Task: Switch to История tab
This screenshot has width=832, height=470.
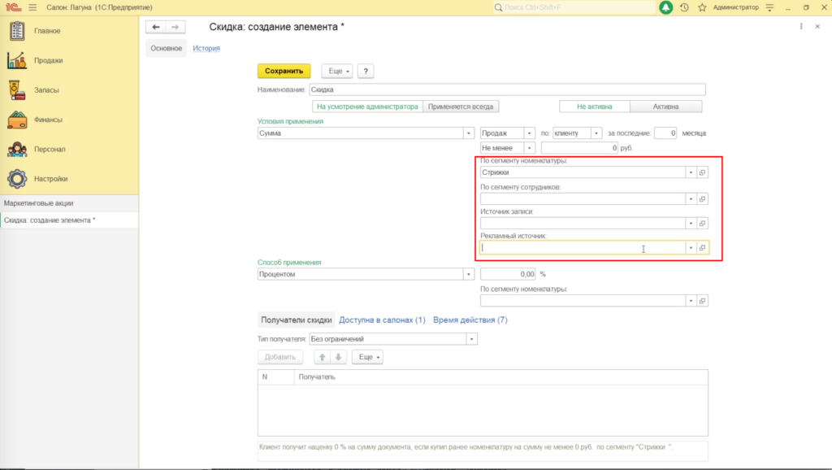Action: 206,48
